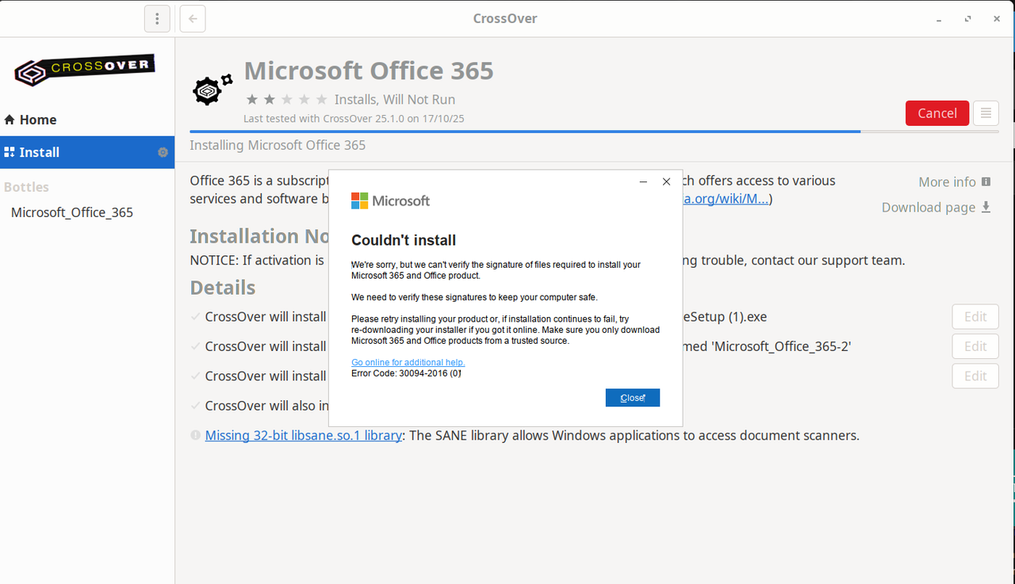This screenshot has height=584, width=1015.
Task: Click the star rating under the title
Action: click(x=286, y=100)
